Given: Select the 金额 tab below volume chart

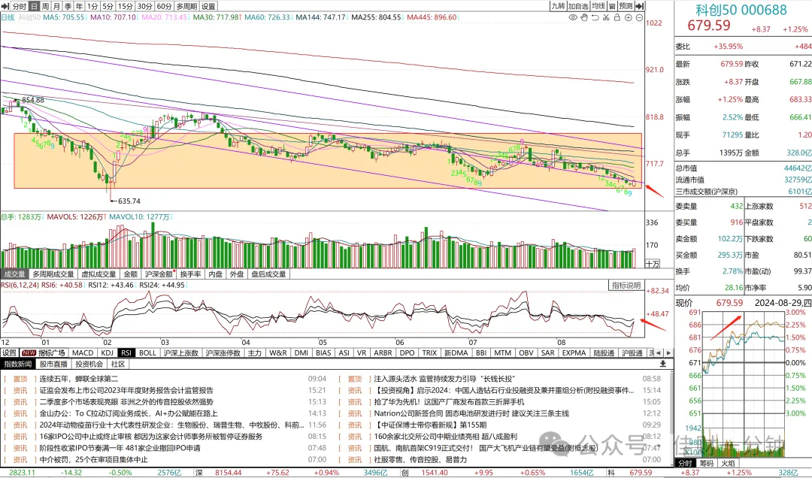Looking at the screenshot, I should pyautogui.click(x=131, y=274).
